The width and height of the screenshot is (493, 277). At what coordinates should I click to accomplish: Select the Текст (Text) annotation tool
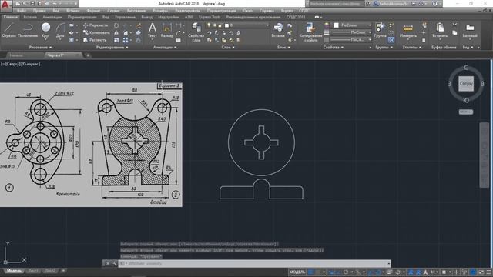tap(153, 30)
